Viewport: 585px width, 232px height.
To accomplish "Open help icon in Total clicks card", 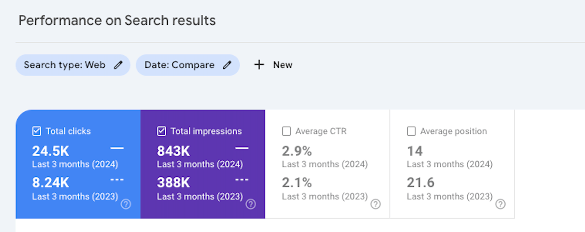I will (x=126, y=204).
